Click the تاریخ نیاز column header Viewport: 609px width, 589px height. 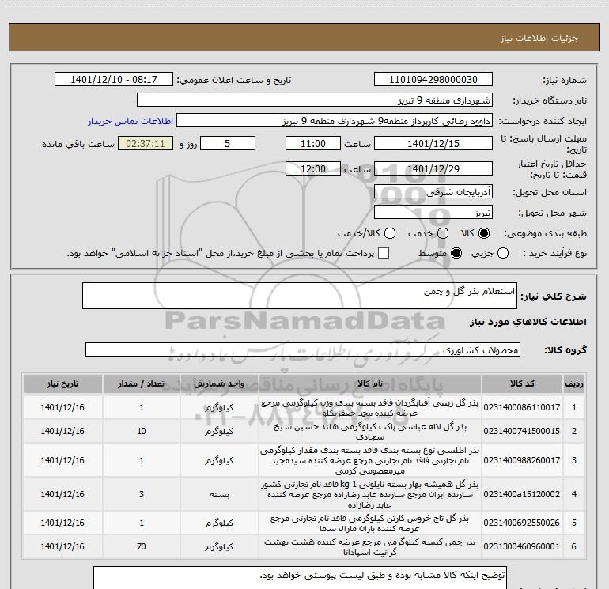[62, 383]
